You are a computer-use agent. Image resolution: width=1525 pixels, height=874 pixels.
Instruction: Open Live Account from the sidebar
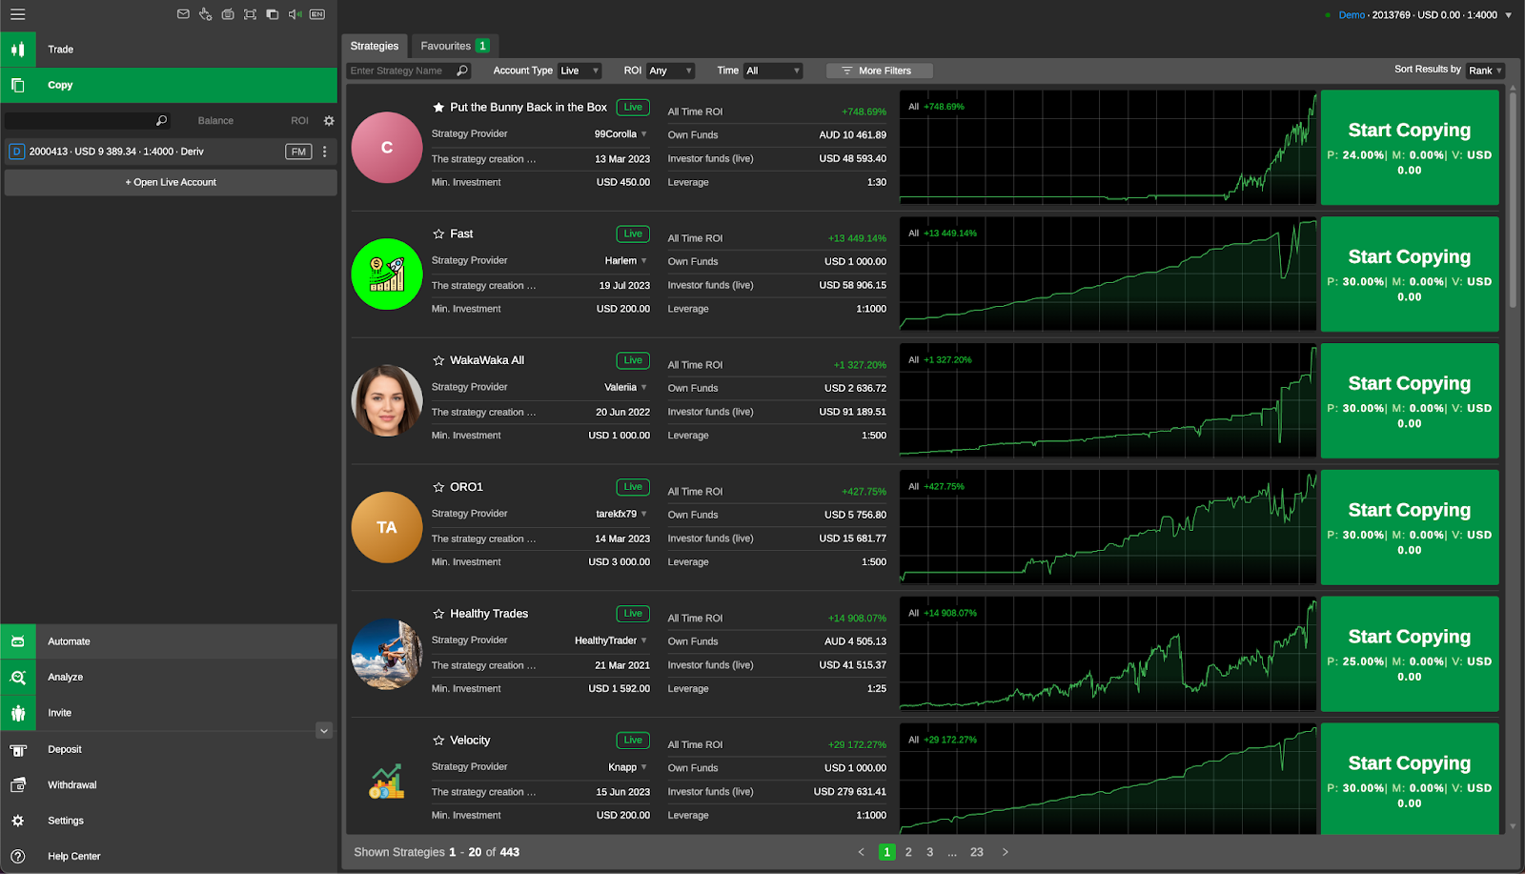point(170,182)
